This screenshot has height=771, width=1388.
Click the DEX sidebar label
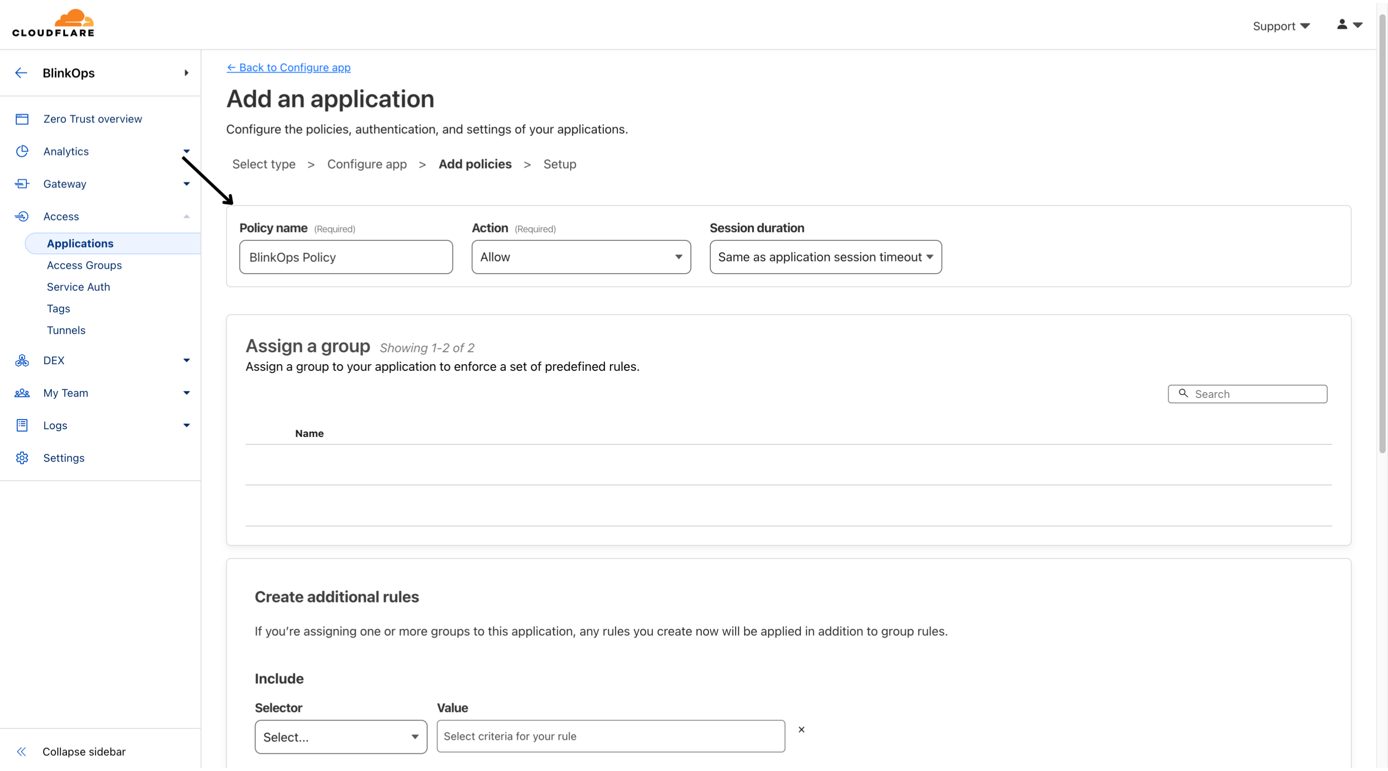click(x=53, y=360)
